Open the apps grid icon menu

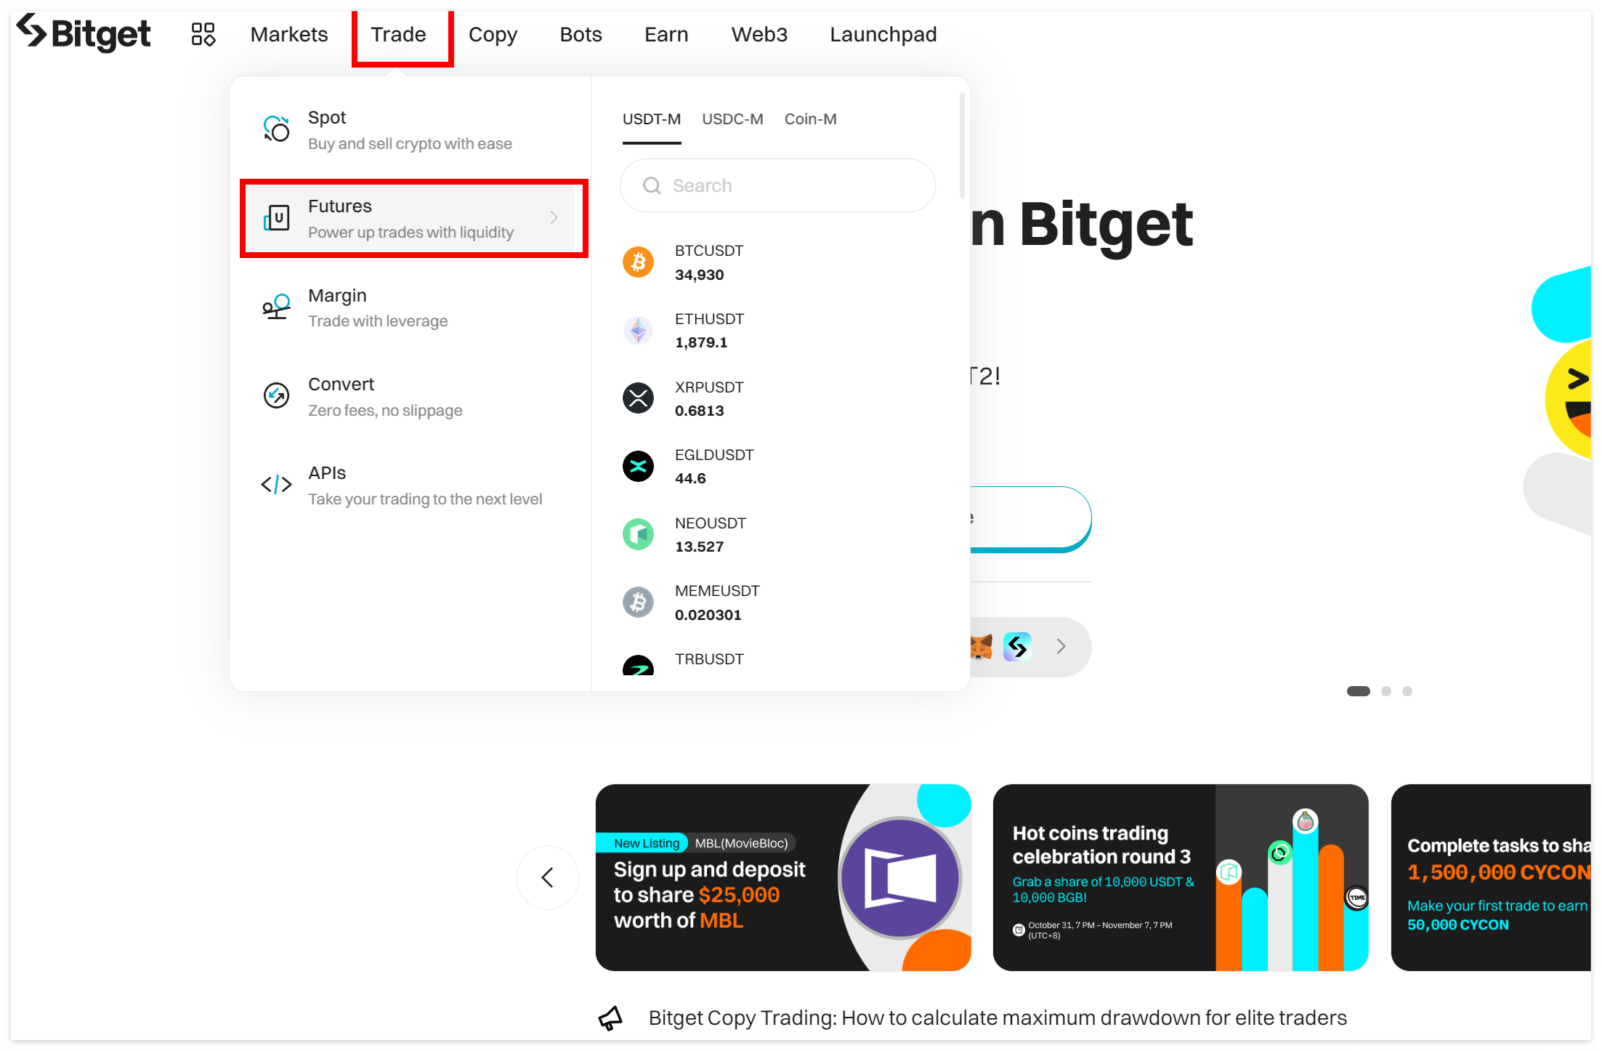(x=203, y=34)
